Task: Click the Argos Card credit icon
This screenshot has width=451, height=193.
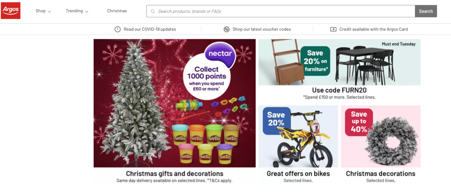Action: pyautogui.click(x=333, y=29)
